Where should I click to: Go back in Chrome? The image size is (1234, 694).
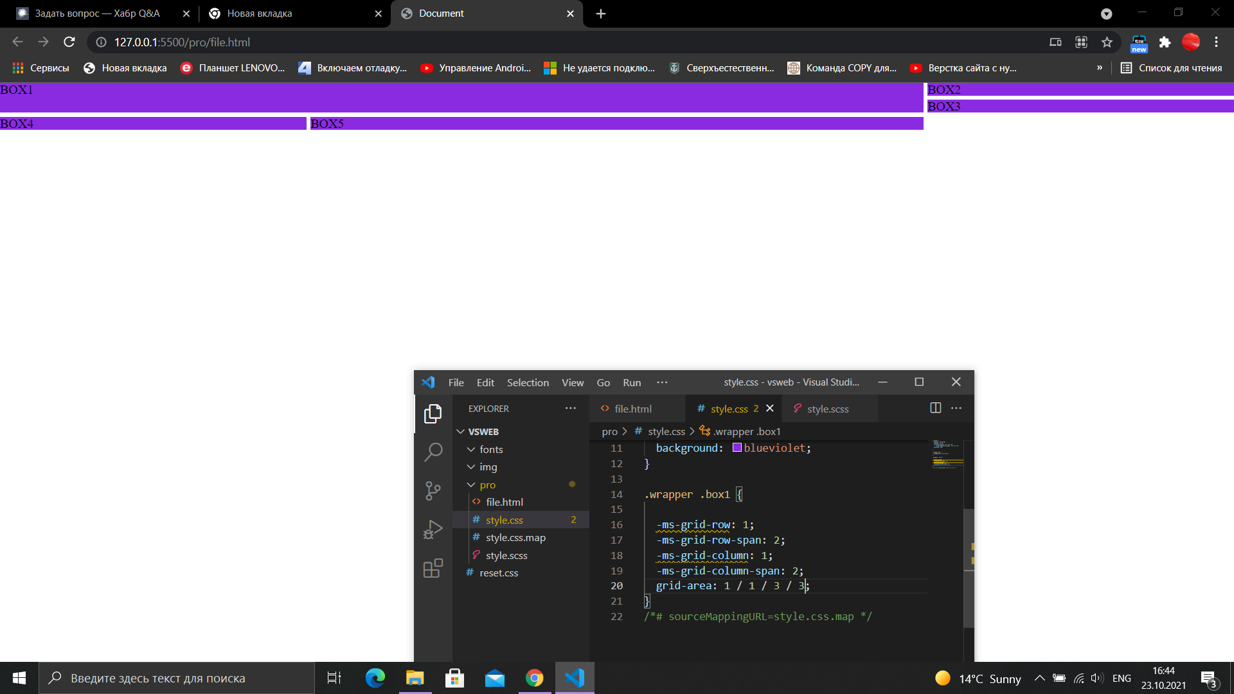(17, 42)
